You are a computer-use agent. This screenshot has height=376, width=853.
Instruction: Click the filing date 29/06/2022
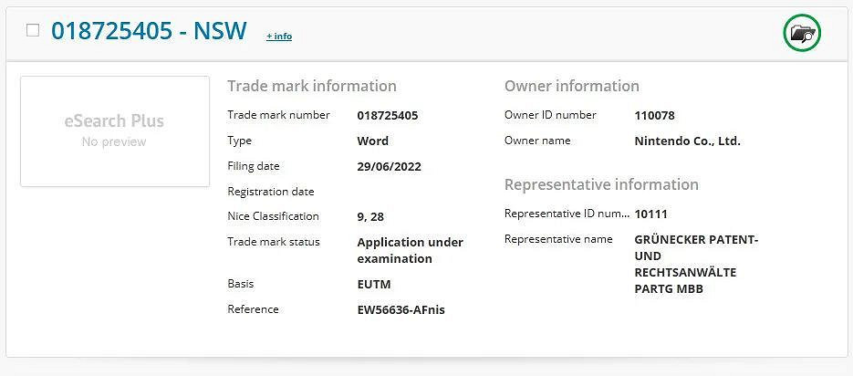tap(389, 167)
